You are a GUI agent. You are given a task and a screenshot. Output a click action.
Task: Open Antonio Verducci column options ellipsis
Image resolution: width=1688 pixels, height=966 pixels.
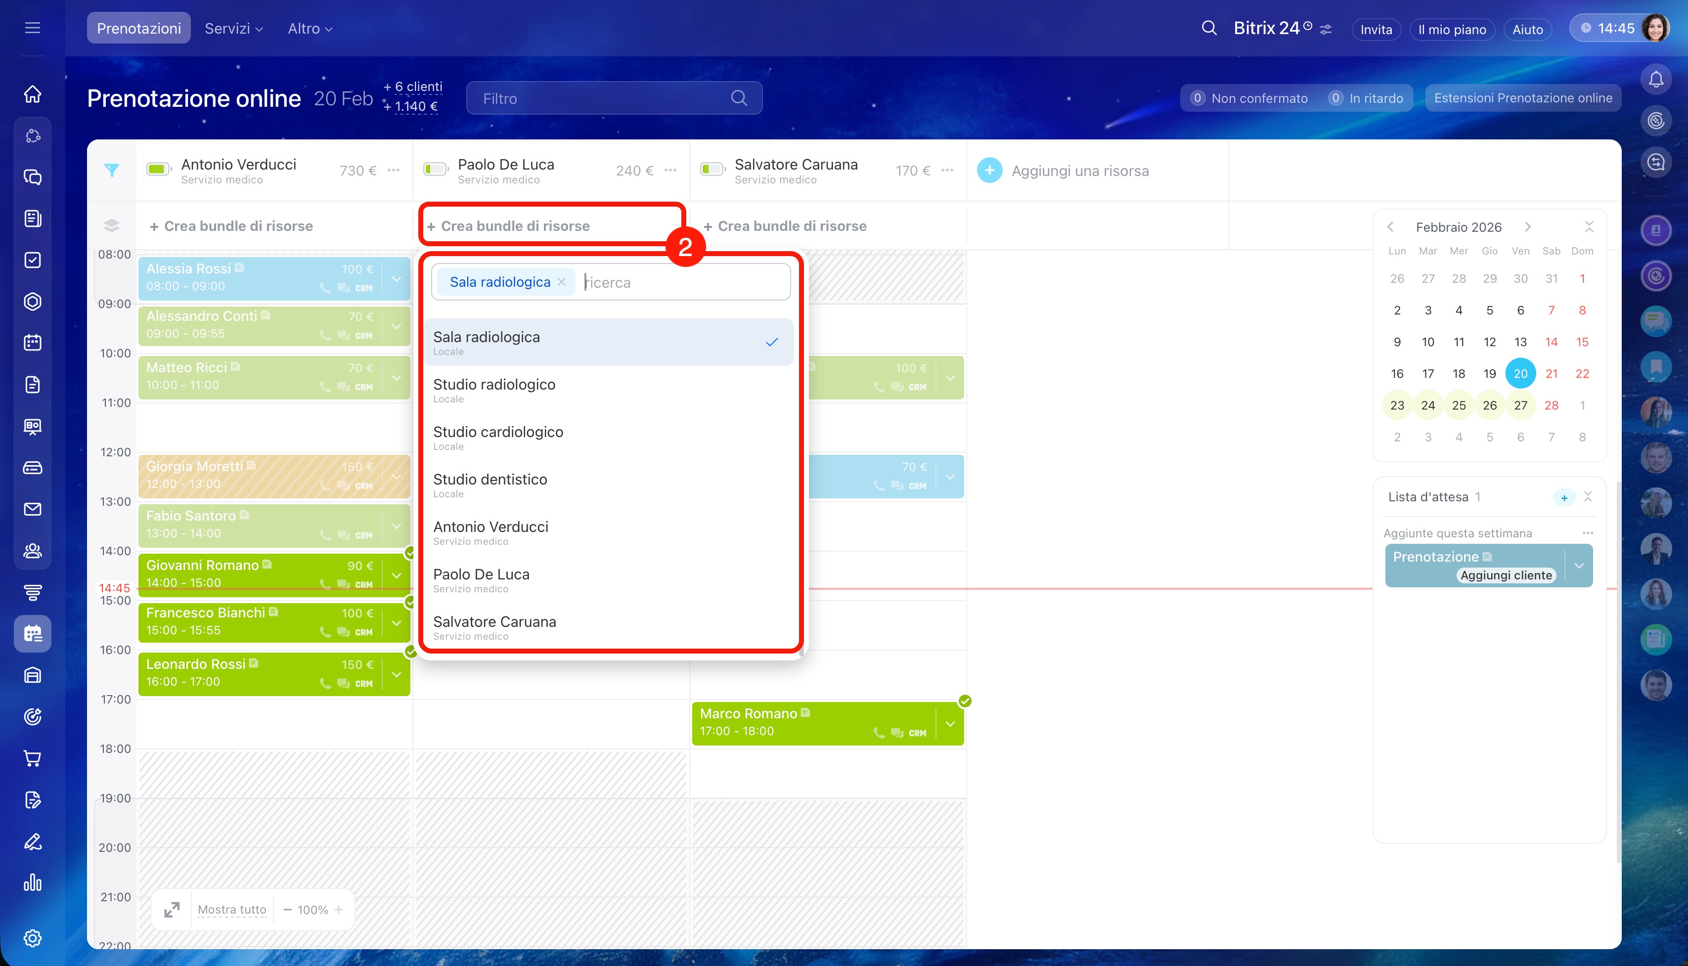394,171
